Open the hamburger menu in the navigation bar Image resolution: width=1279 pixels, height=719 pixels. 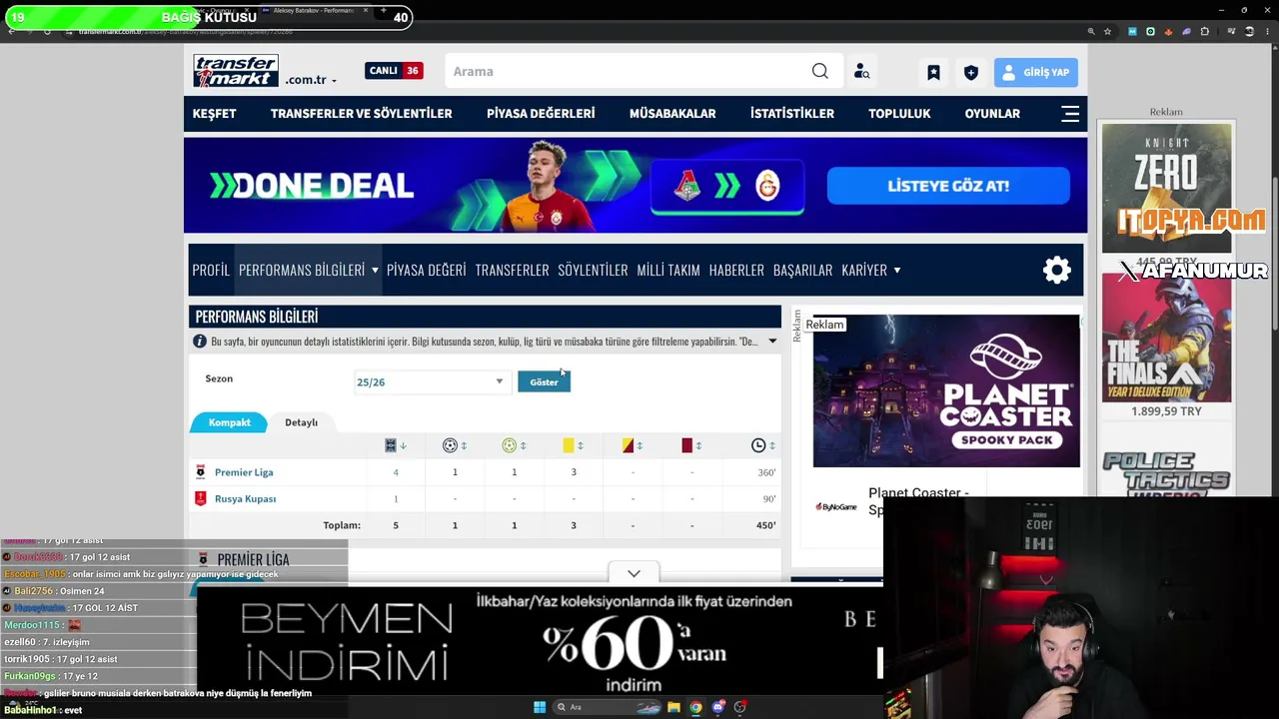(1070, 114)
